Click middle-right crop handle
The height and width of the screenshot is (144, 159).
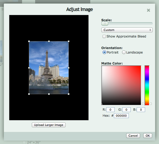[x=69, y=68]
